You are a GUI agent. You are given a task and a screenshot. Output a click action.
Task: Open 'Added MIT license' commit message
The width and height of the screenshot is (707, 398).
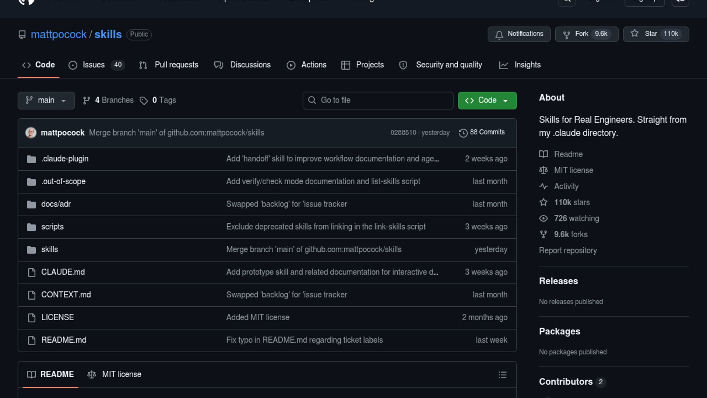point(258,317)
